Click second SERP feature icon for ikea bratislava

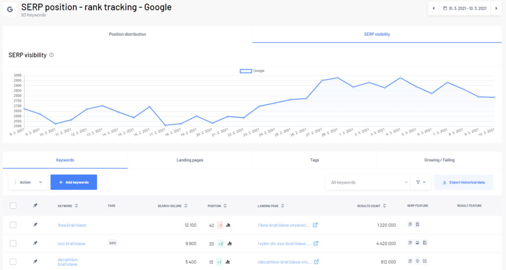tap(417, 224)
